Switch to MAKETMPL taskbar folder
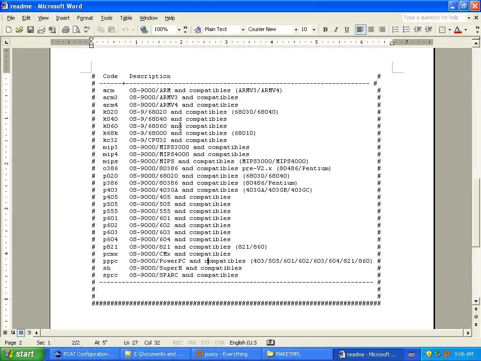 [x=297, y=354]
